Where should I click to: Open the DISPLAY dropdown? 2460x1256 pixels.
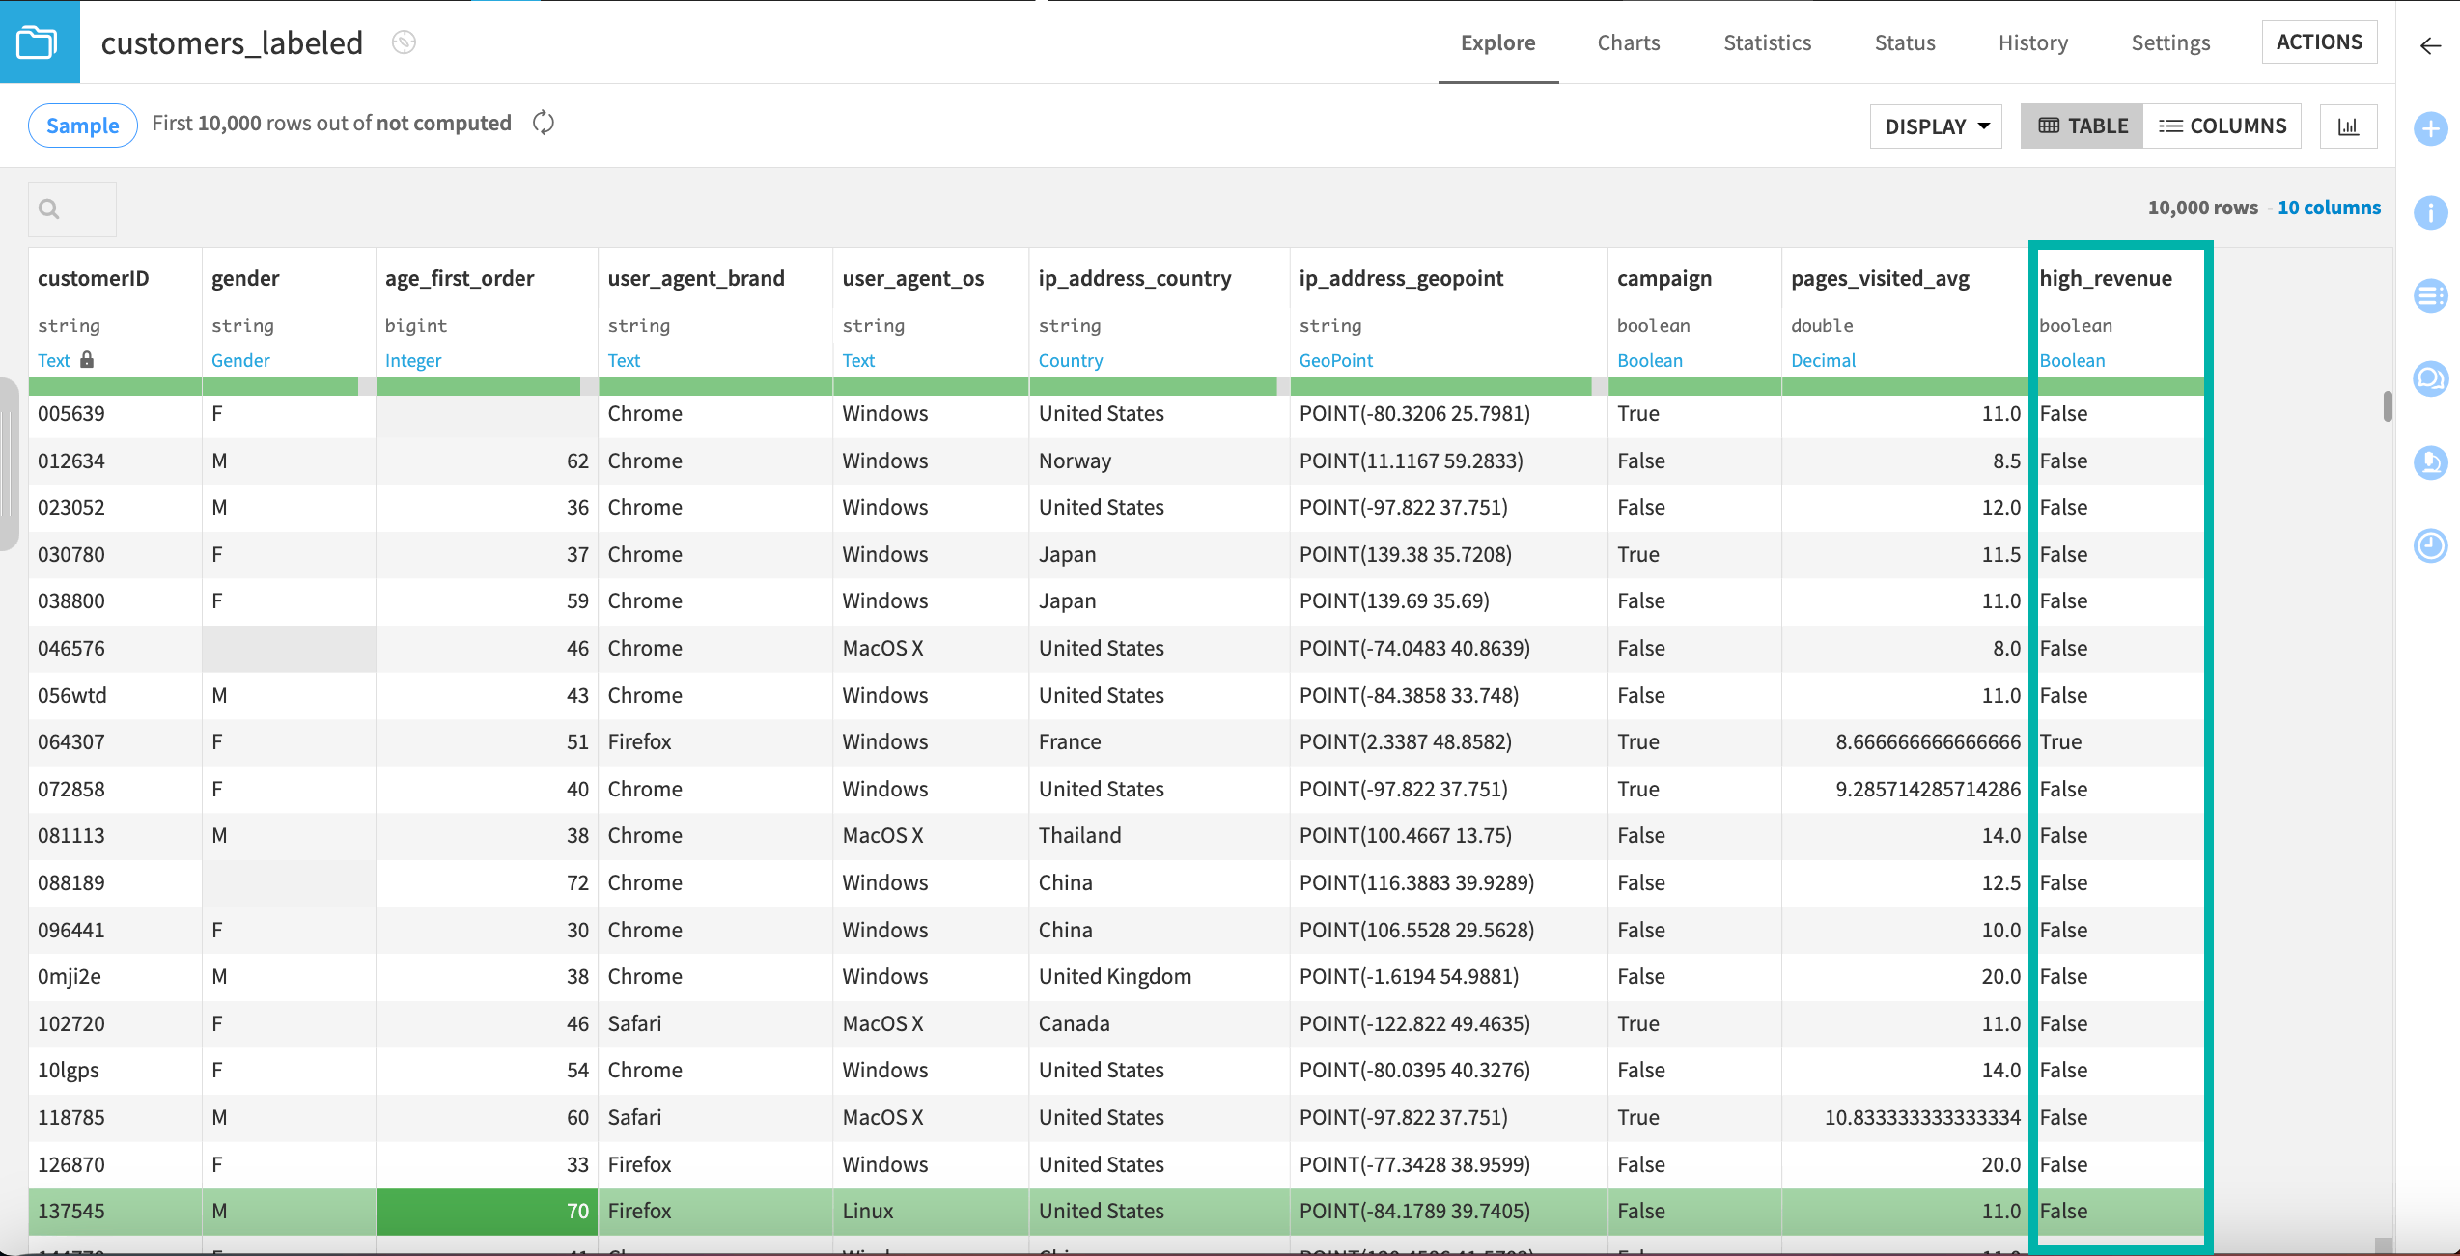pyautogui.click(x=1935, y=126)
